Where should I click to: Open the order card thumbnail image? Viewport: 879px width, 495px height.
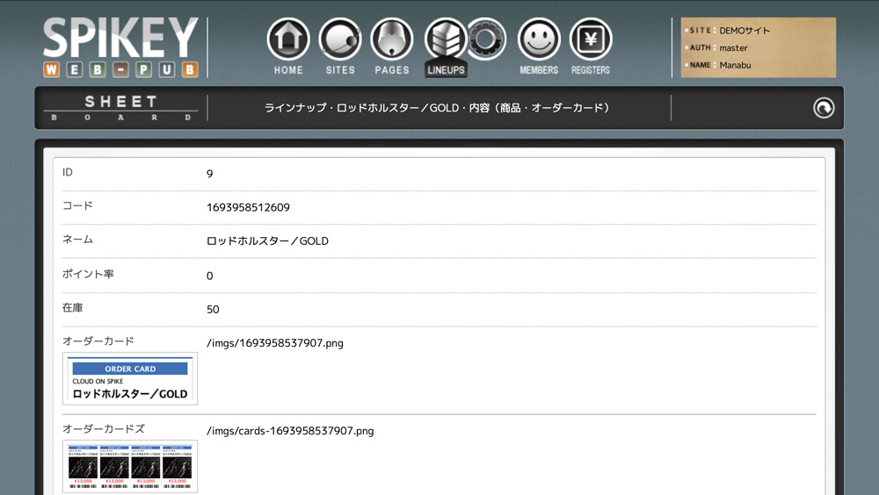(x=130, y=379)
